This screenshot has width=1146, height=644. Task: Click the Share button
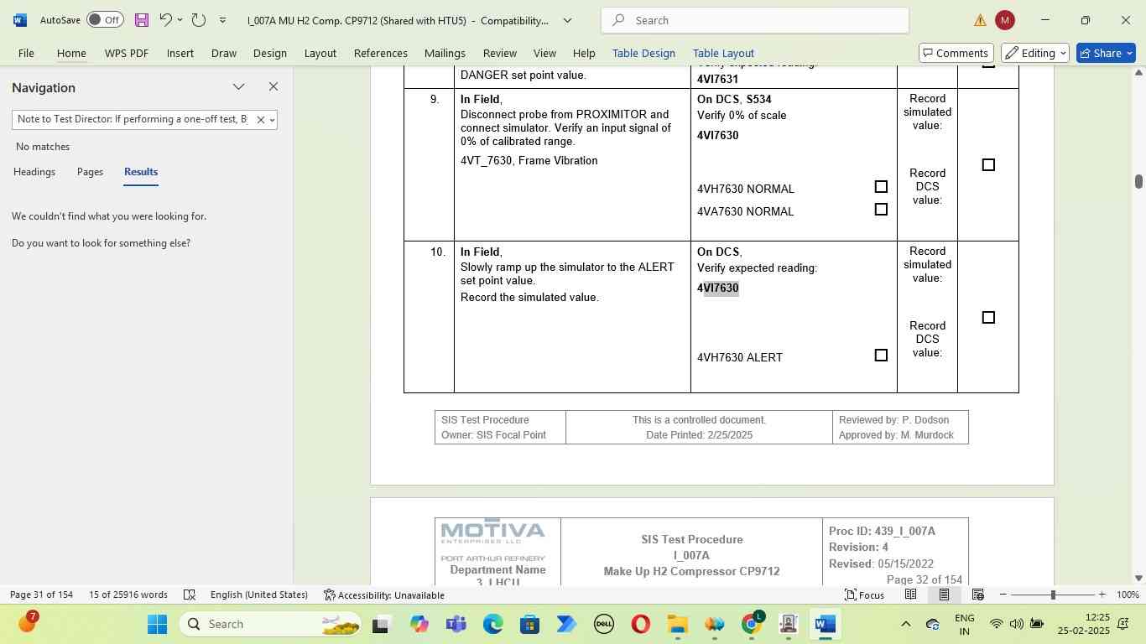[x=1106, y=53]
